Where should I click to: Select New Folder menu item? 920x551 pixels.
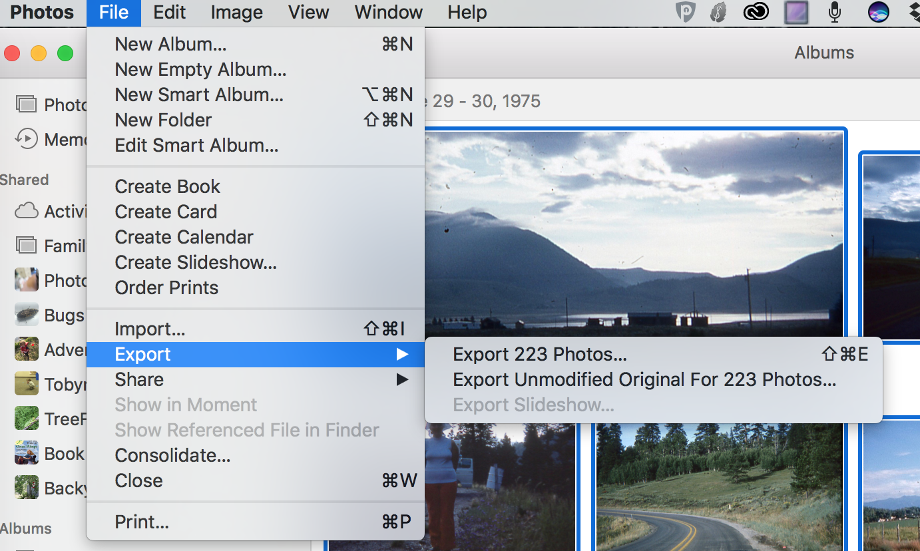(256, 120)
